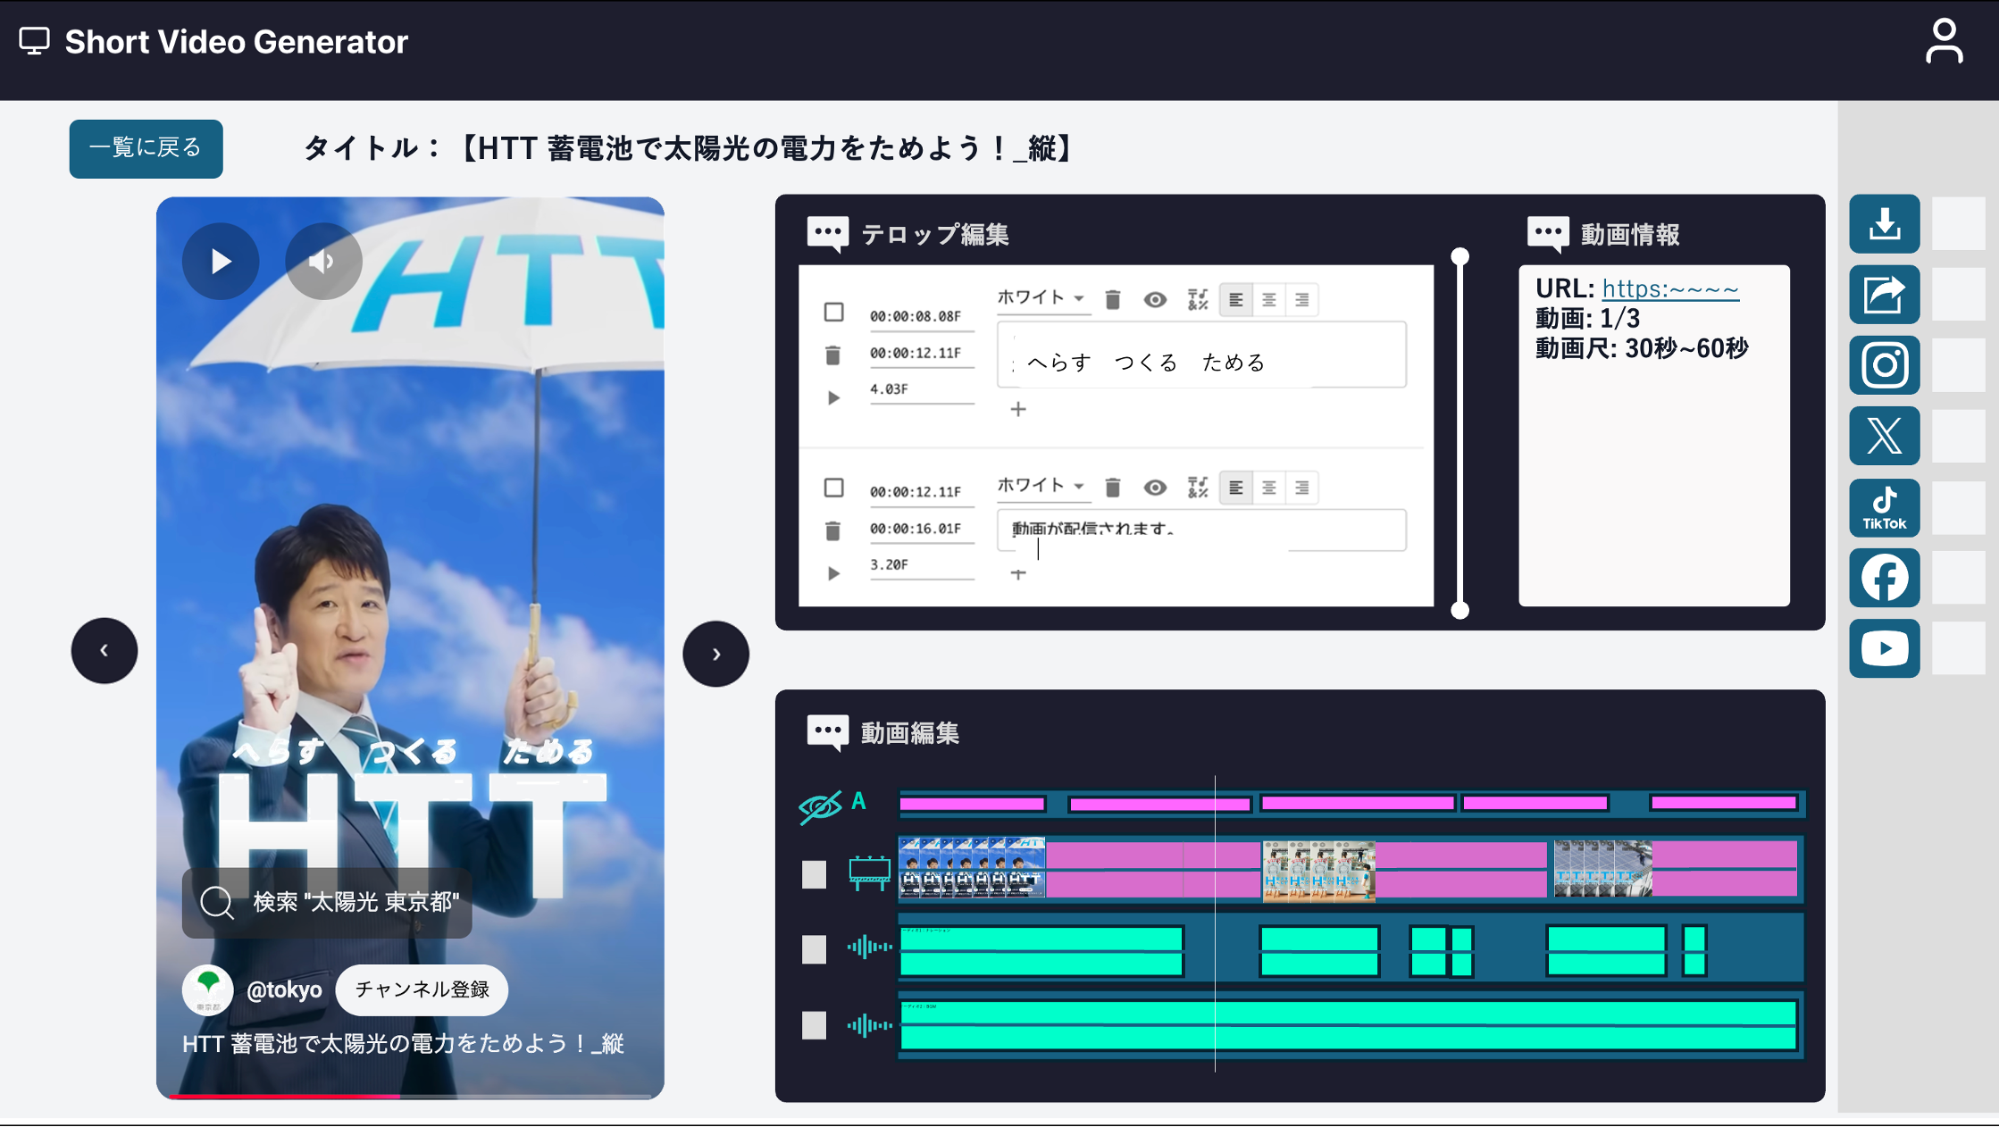Click the YouTube upload icon

tap(1884, 648)
